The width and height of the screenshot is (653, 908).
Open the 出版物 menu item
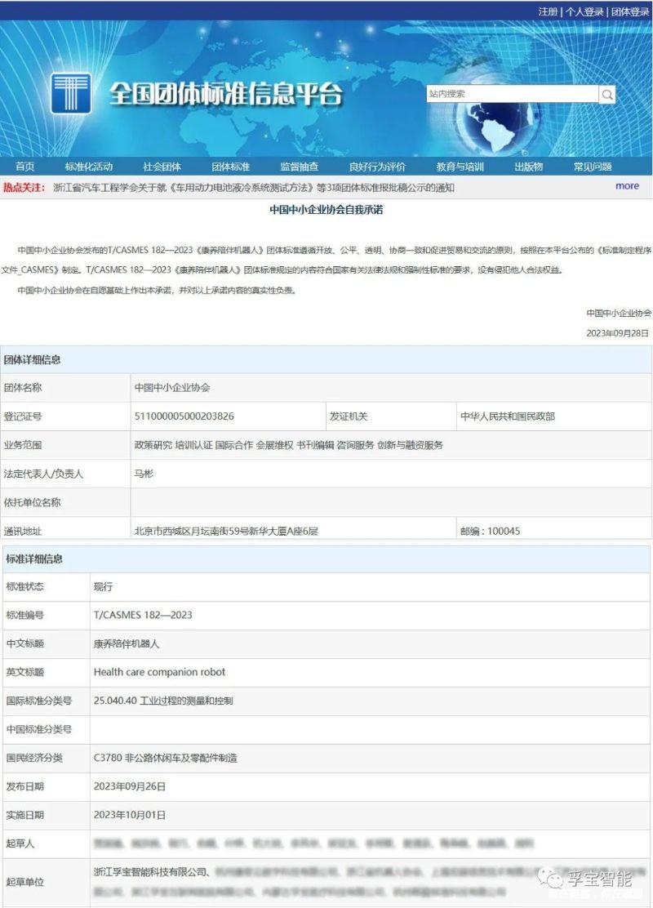pos(529,167)
